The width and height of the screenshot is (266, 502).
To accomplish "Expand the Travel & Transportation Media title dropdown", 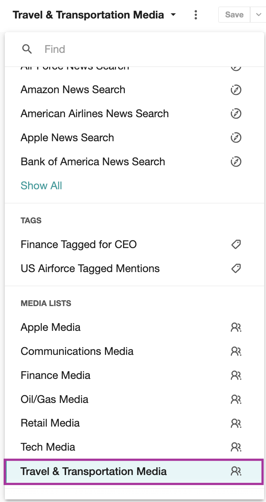I will tap(173, 15).
